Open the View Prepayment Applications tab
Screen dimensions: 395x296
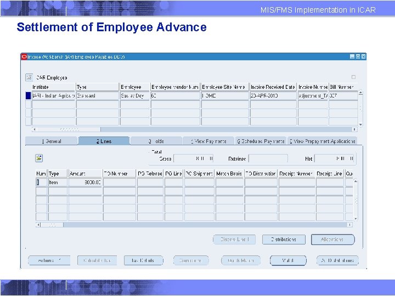(322, 141)
